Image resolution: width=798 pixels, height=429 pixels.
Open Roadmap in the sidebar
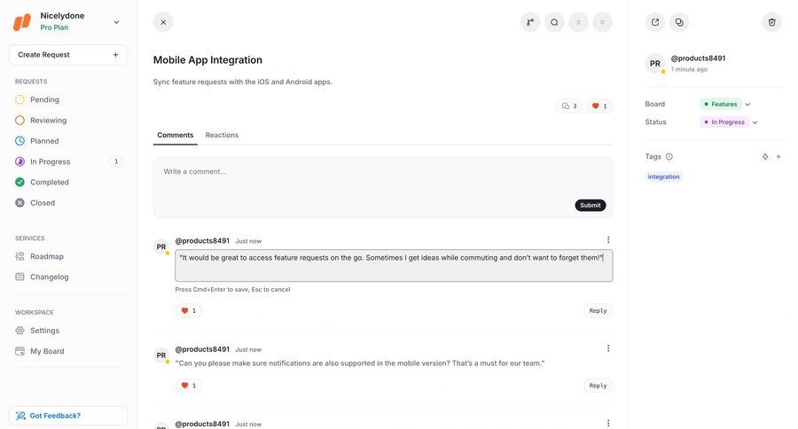[47, 256]
